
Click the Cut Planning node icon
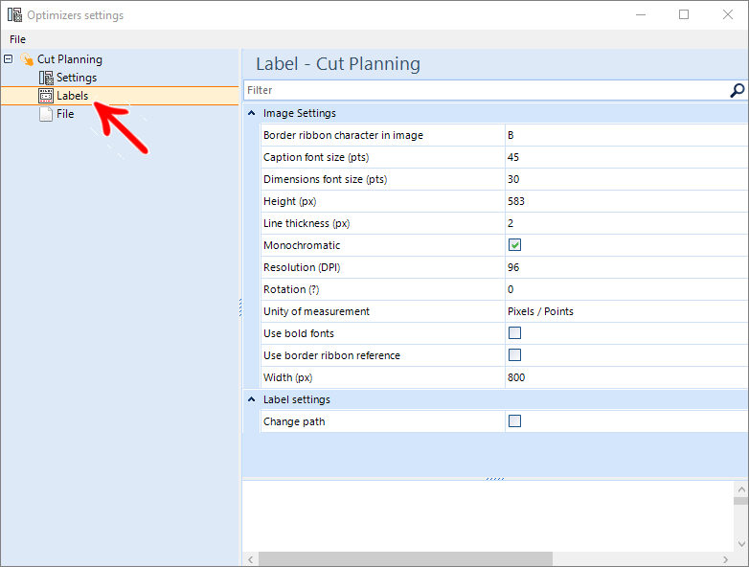point(27,59)
